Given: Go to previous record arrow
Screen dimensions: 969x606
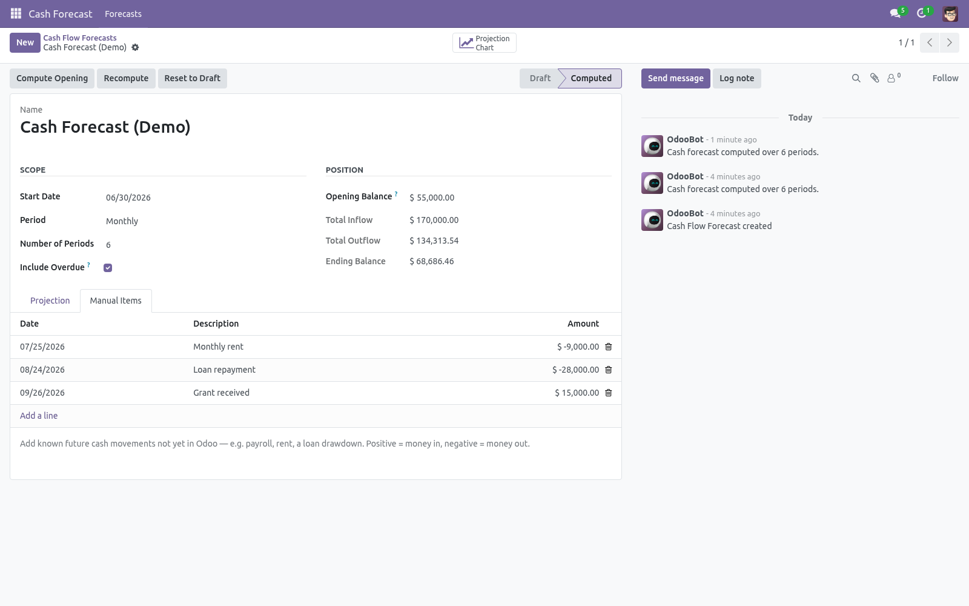Looking at the screenshot, I should pos(930,42).
